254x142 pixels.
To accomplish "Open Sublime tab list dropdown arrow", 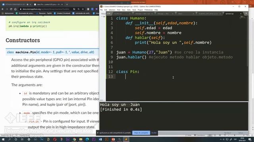I will (246, 14).
